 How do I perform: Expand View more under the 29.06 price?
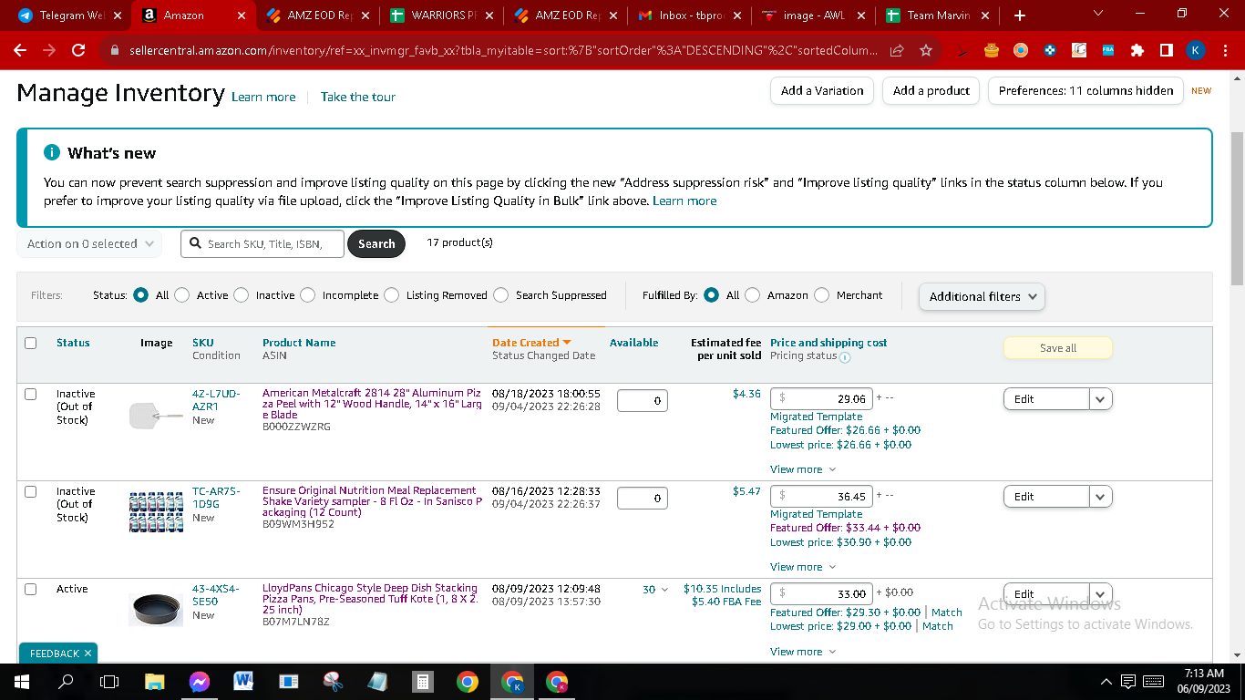(802, 469)
